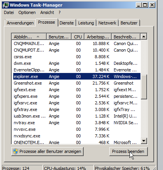Click shield icon on Prozesse aller Benutzer button
The width and height of the screenshot is (163, 170).
(x=16, y=151)
